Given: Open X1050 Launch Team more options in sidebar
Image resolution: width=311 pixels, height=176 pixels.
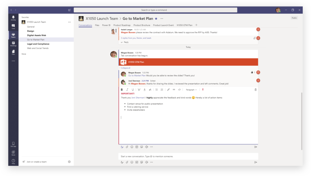Looking at the screenshot, I should 70,22.
